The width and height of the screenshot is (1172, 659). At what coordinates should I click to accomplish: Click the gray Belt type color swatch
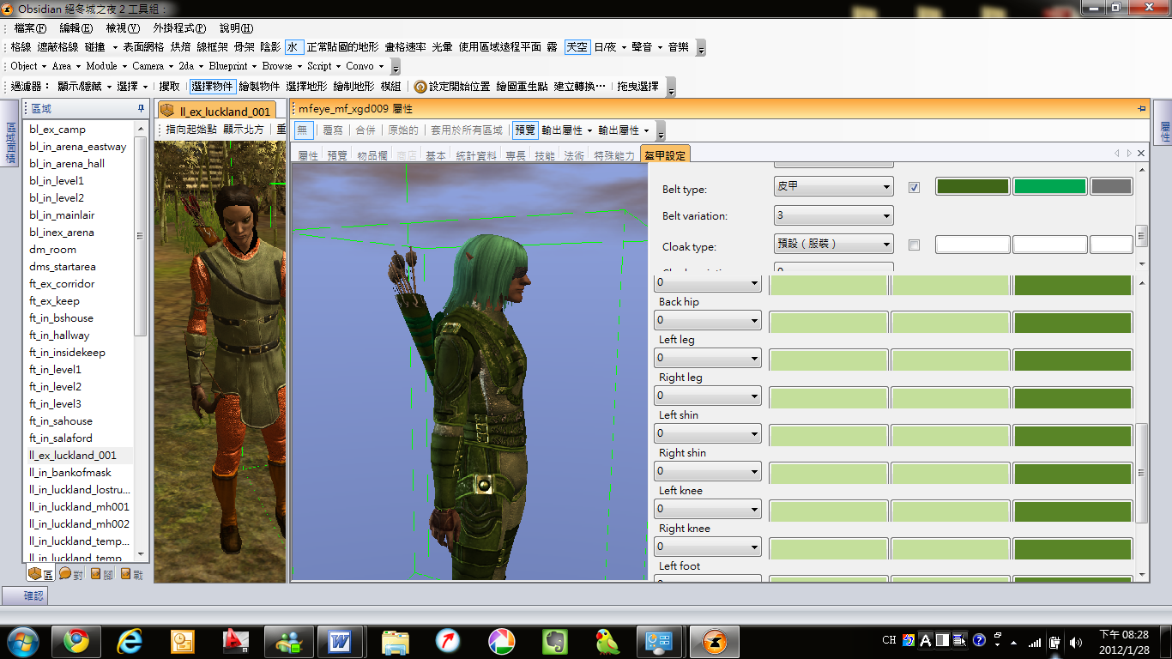[1111, 187]
